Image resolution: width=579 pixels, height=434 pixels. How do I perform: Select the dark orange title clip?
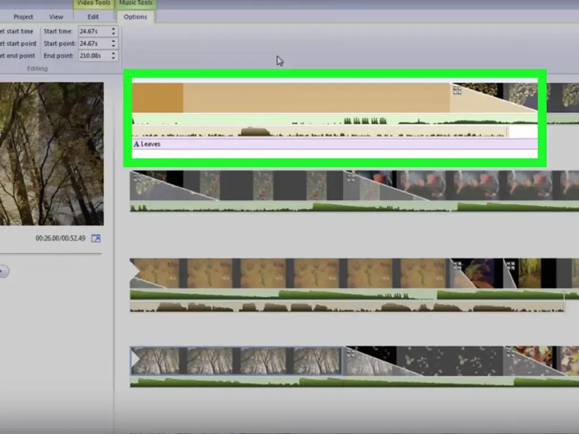coord(158,97)
